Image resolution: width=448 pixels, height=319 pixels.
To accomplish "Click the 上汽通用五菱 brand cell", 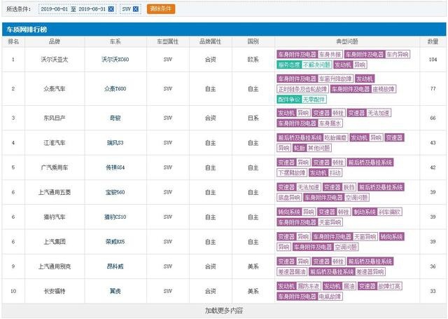I will pos(55,192).
